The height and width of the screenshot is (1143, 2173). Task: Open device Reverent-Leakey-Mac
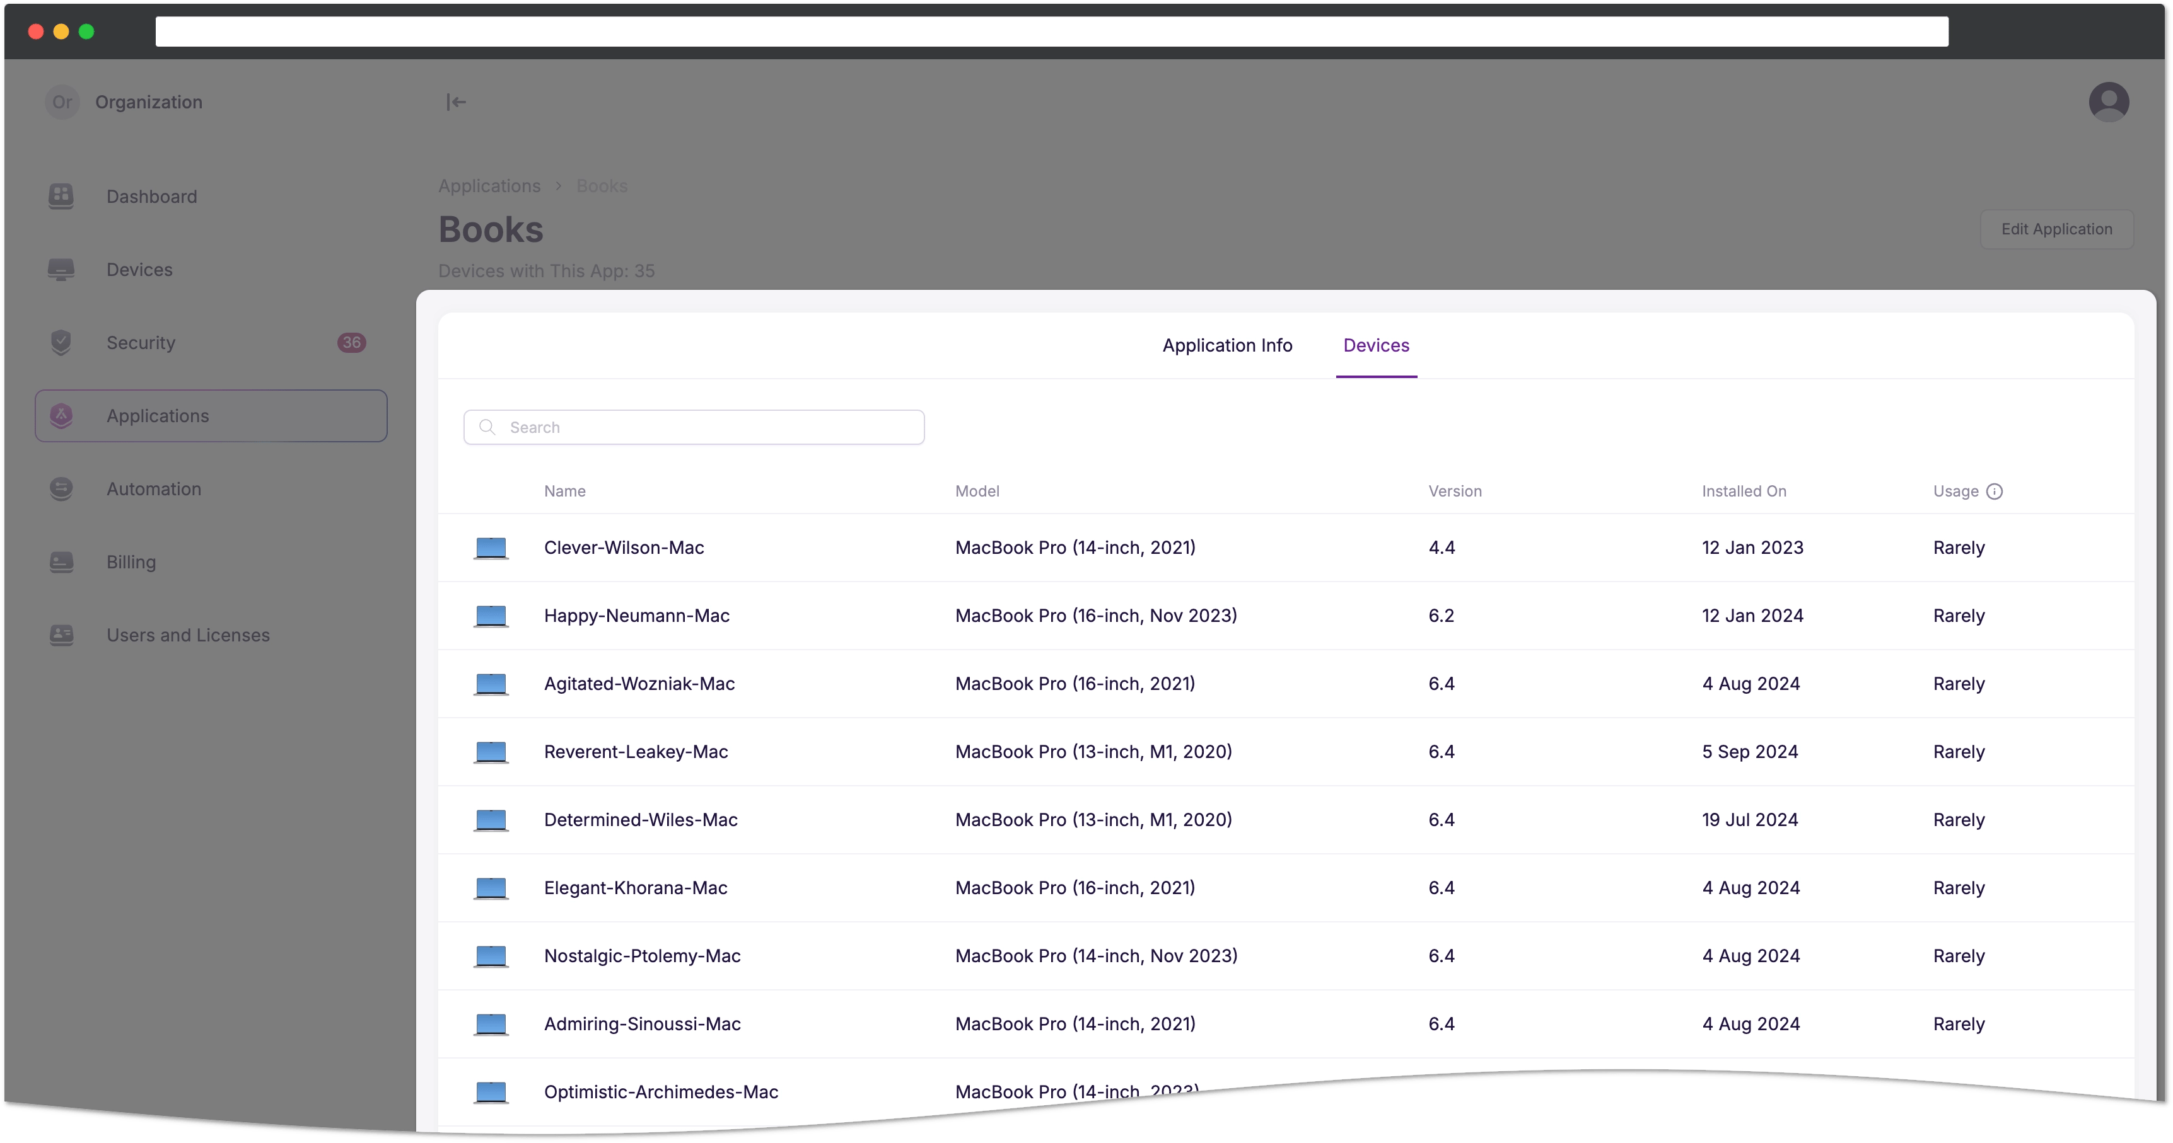click(x=635, y=752)
